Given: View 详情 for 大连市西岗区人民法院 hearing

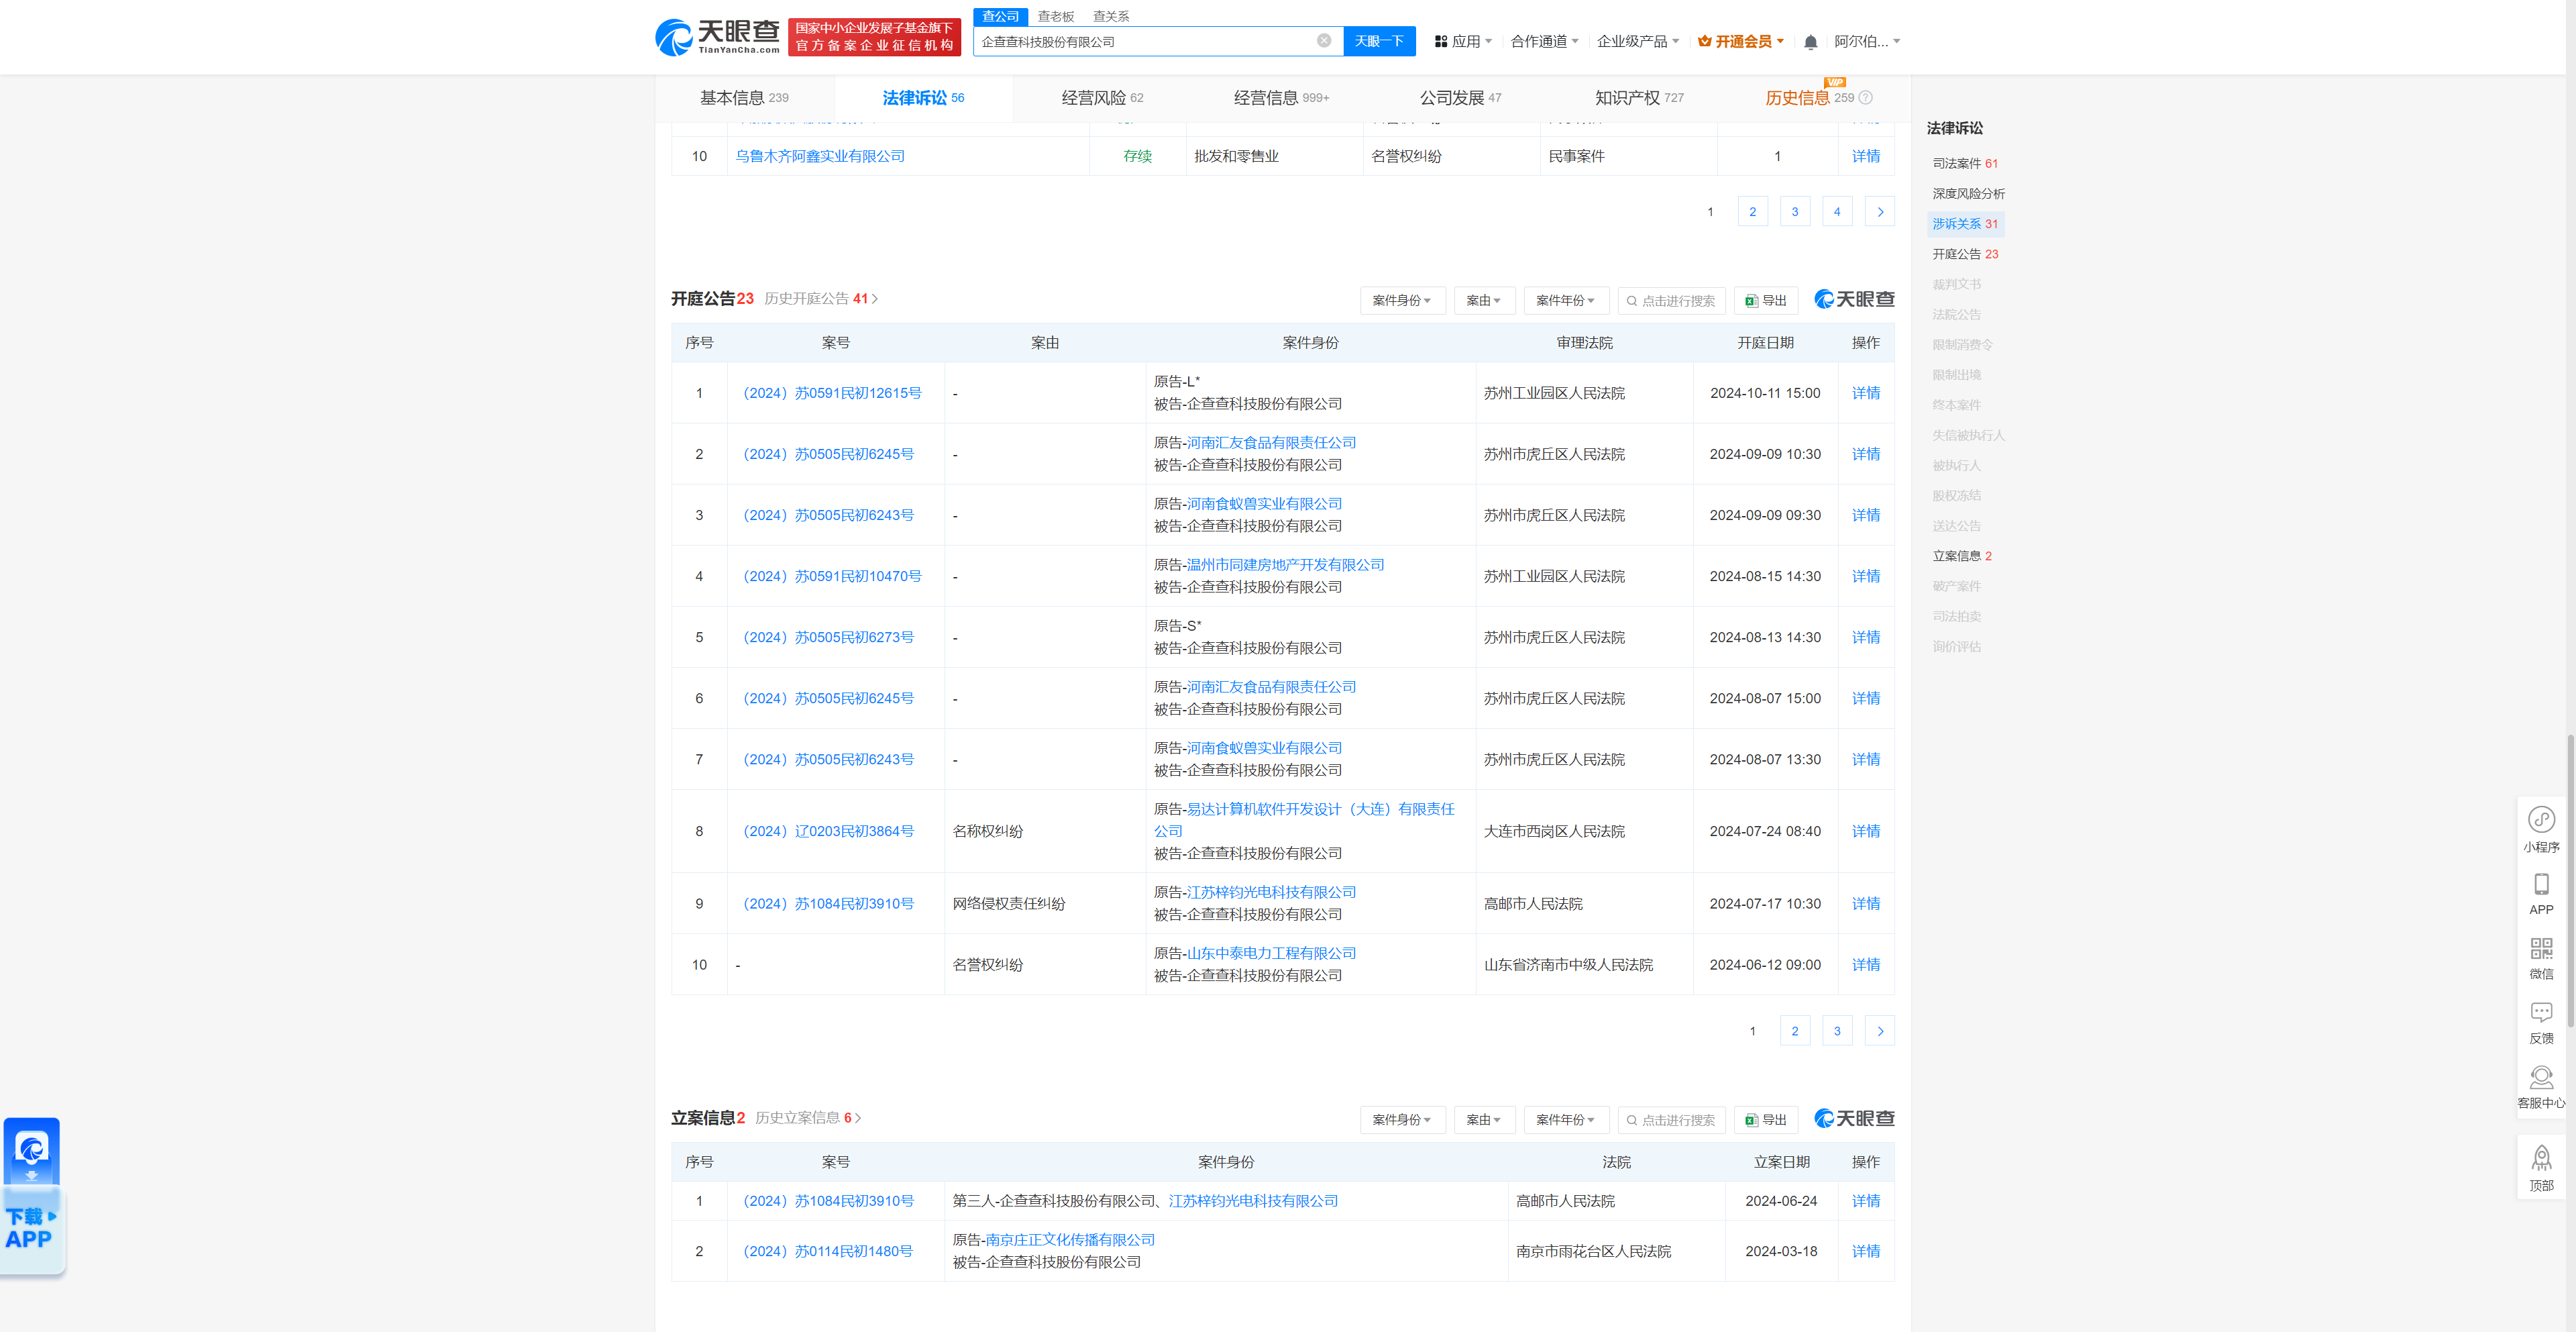Looking at the screenshot, I should click(1865, 831).
